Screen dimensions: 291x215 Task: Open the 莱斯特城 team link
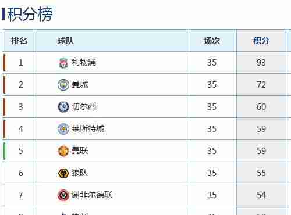pyautogui.click(x=88, y=128)
